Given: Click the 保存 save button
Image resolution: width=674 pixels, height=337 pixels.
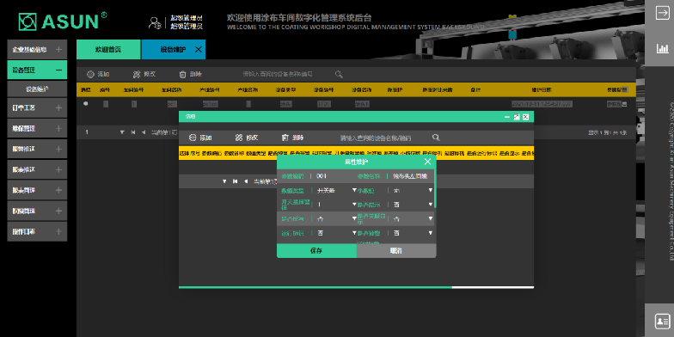Looking at the screenshot, I should click(316, 251).
